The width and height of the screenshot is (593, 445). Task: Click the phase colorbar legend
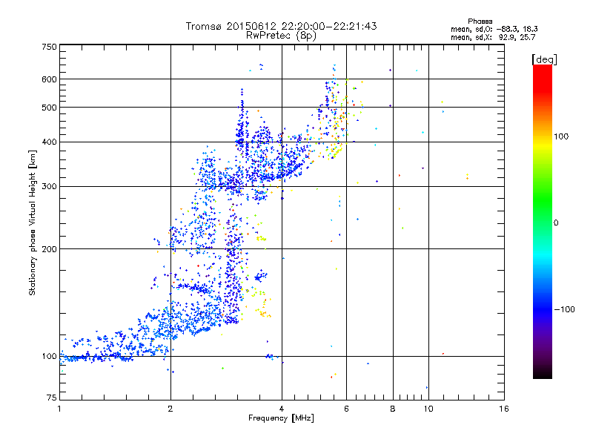[x=543, y=221]
